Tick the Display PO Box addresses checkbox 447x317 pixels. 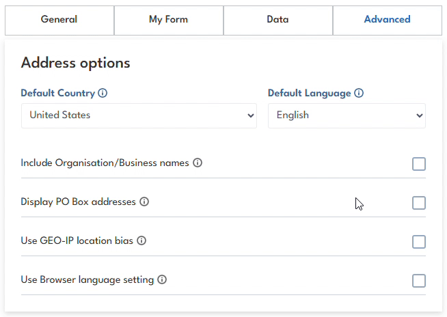click(x=419, y=203)
